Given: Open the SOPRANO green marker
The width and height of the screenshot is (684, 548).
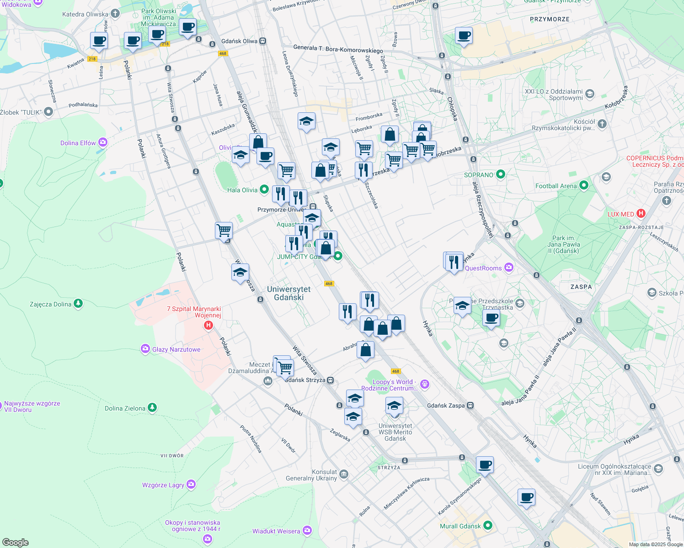Looking at the screenshot, I should (500, 174).
